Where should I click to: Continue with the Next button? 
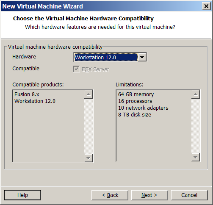(x=149, y=195)
